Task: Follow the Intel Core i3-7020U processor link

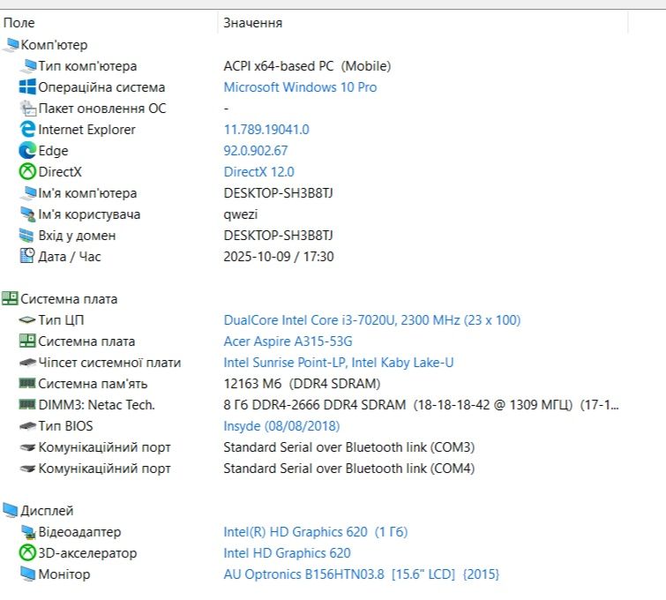Action: (x=371, y=320)
